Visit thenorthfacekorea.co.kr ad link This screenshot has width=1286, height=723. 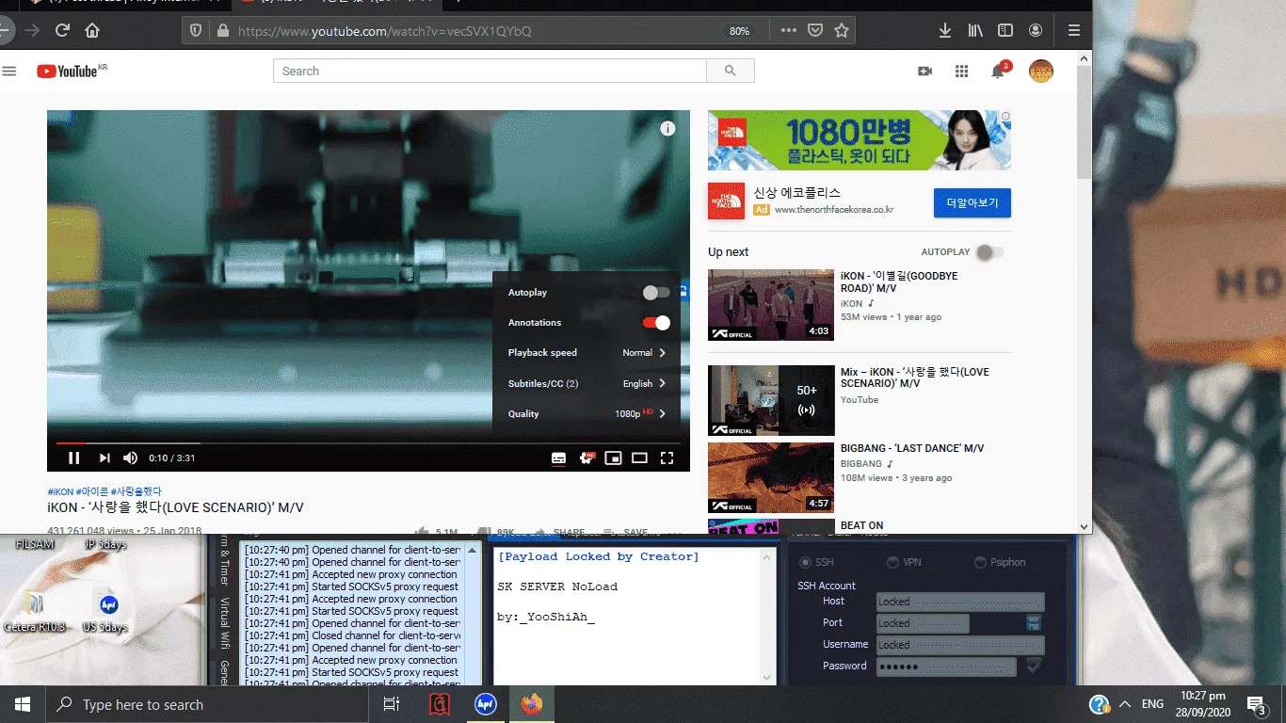(x=832, y=210)
